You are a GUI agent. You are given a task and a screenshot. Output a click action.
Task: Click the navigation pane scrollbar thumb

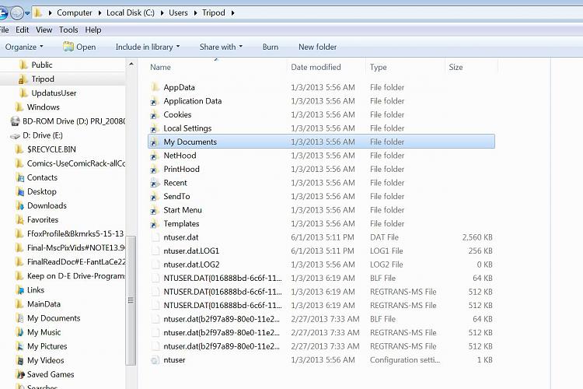click(x=131, y=300)
